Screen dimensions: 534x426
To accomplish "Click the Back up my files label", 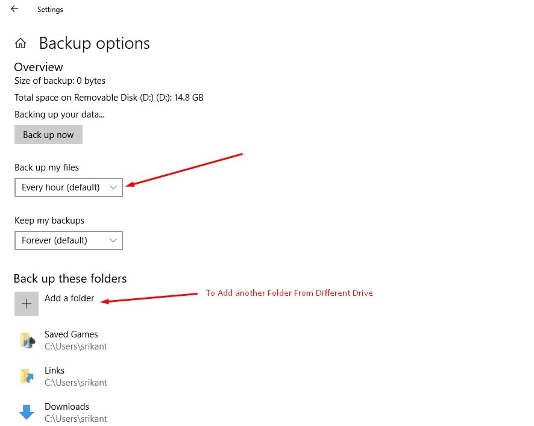I will click(46, 168).
